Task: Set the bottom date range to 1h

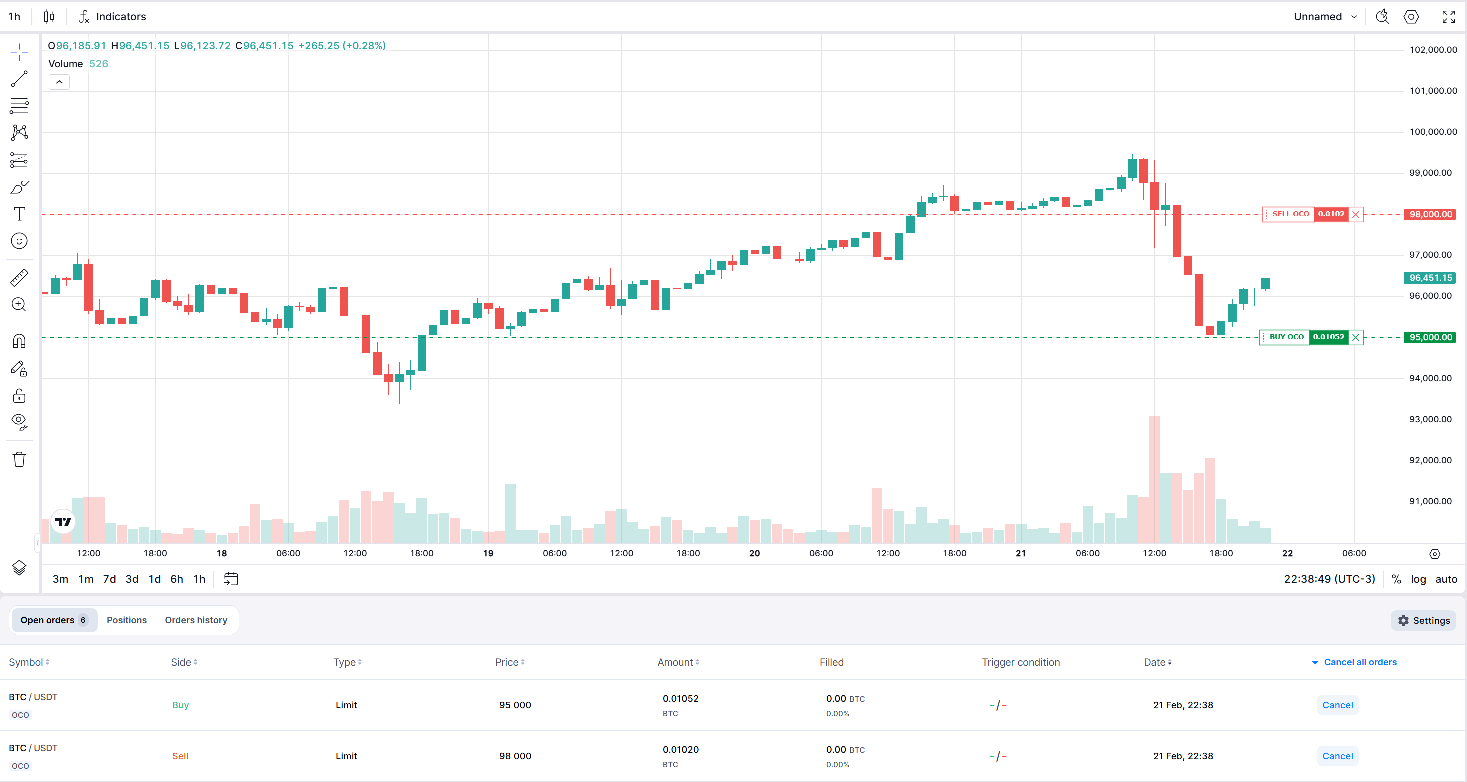Action: [199, 579]
